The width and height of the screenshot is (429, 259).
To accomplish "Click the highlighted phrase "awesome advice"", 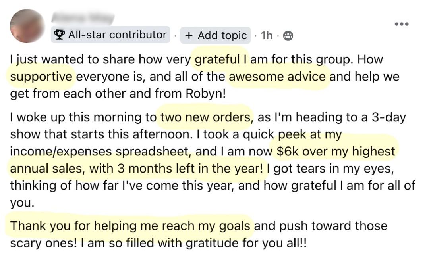I will pos(277,76).
